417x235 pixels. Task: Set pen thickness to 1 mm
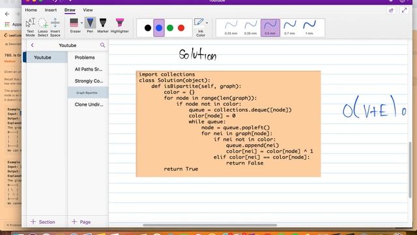point(309,27)
